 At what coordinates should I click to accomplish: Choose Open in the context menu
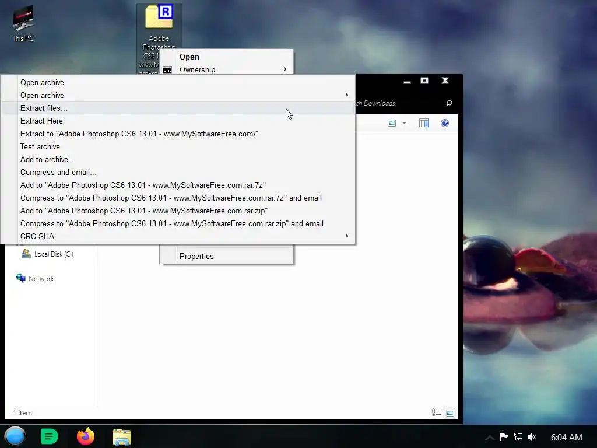[x=227, y=57]
